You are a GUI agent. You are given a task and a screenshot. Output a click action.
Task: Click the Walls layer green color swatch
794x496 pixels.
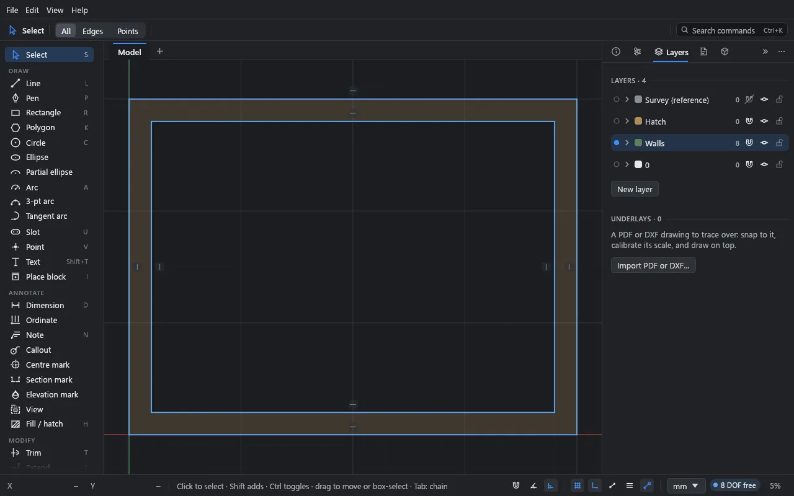point(638,143)
